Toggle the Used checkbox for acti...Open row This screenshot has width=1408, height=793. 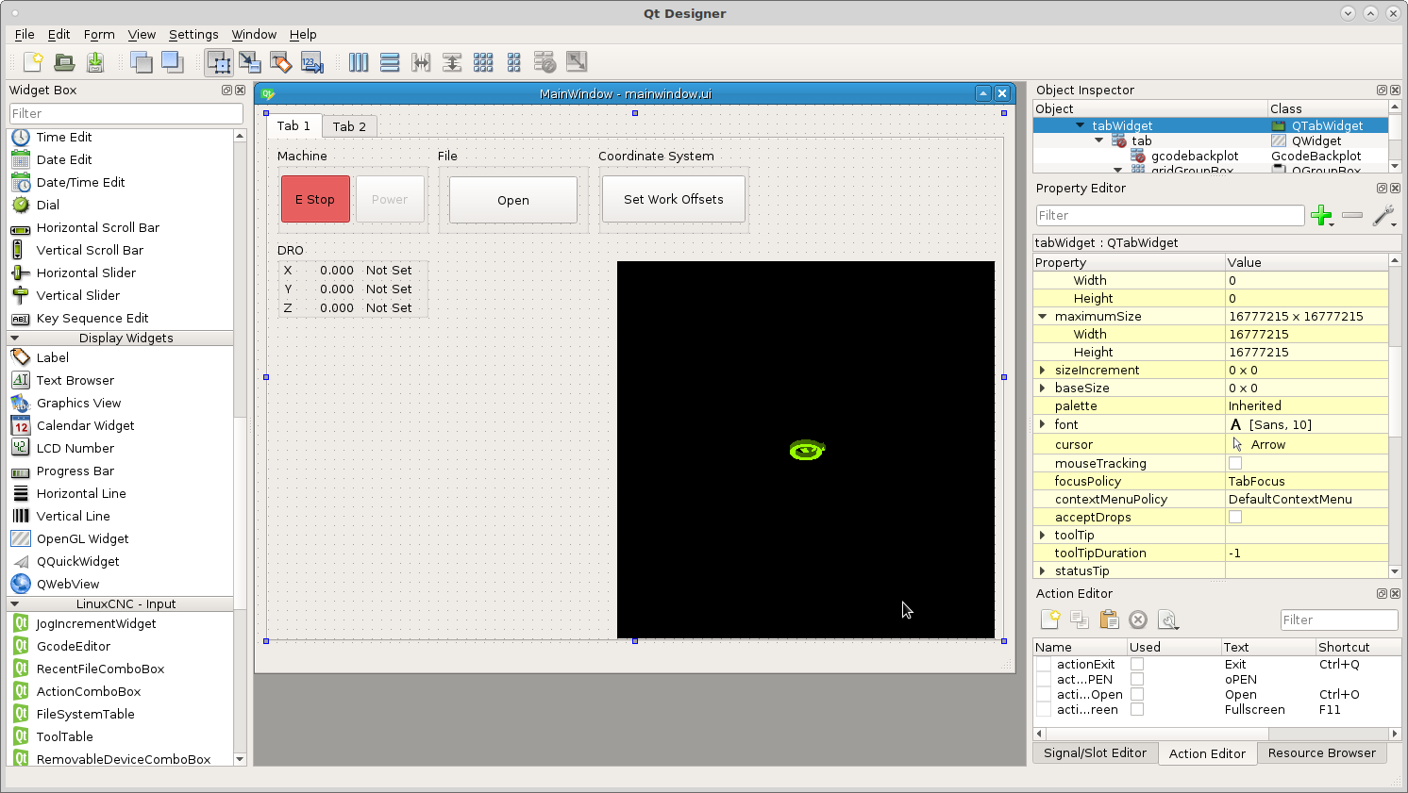pyautogui.click(x=1137, y=694)
